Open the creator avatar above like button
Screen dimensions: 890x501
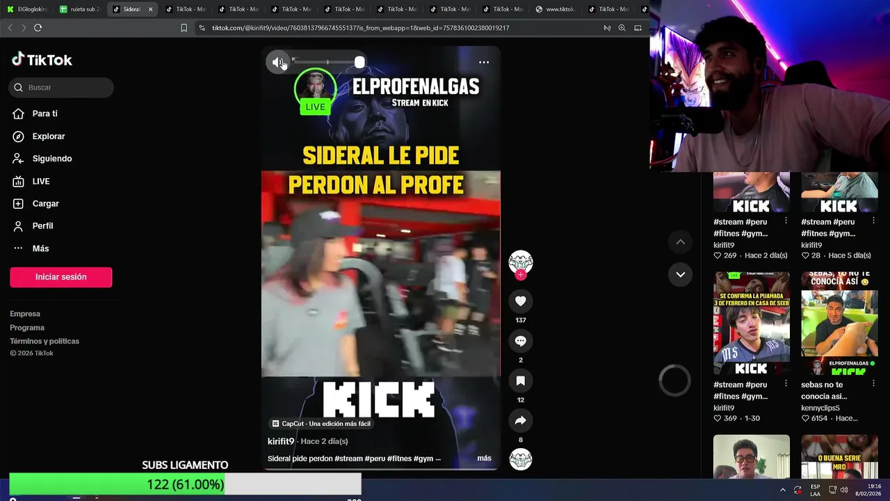point(520,262)
